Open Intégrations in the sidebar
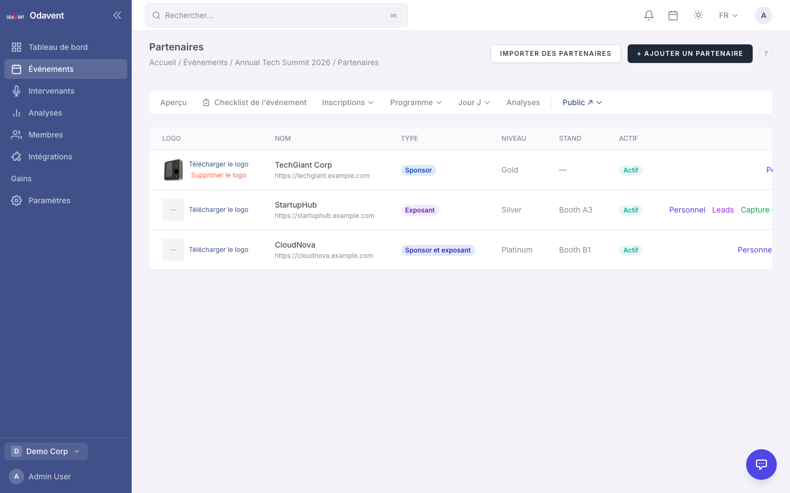The image size is (790, 493). coord(66,157)
